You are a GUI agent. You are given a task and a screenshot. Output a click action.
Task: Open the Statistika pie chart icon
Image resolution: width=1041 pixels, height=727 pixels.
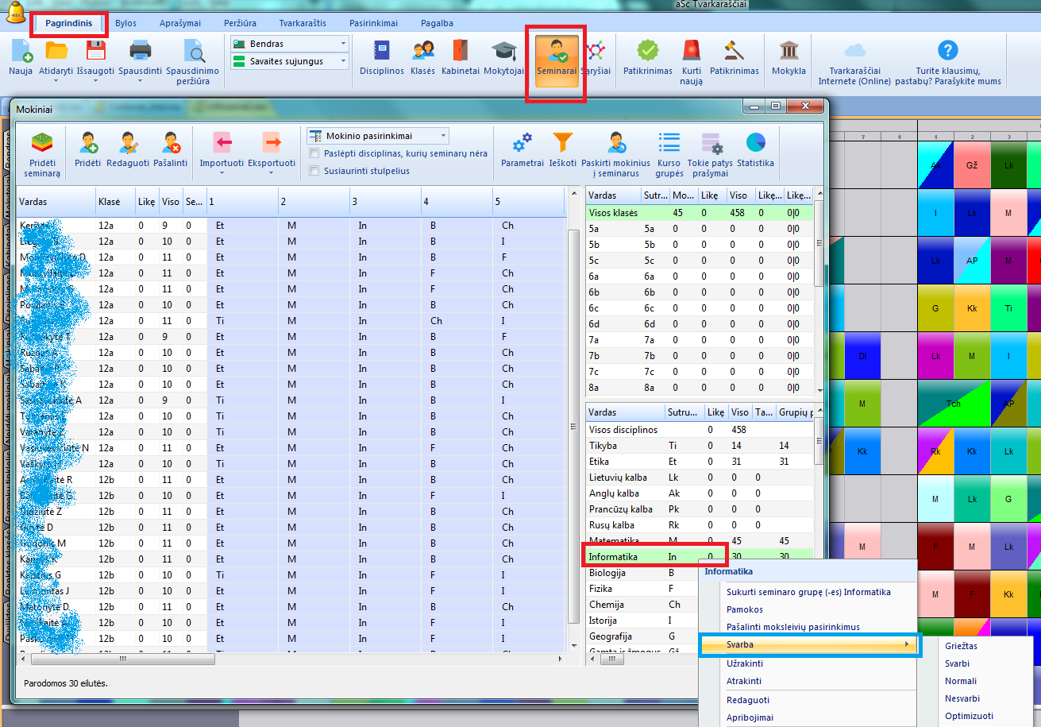(754, 144)
